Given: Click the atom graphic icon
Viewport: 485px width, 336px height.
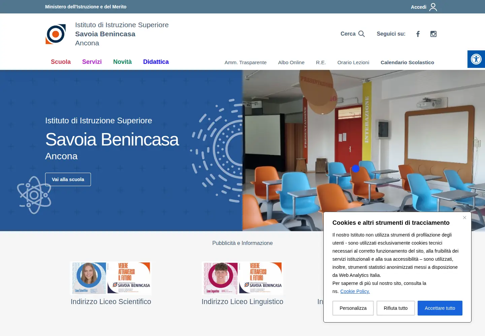Looking at the screenshot, I should pyautogui.click(x=34, y=195).
